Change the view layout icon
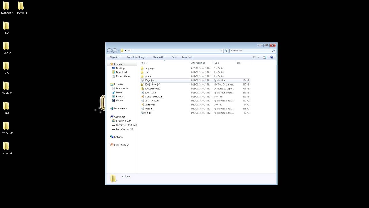369x208 pixels. (254, 57)
